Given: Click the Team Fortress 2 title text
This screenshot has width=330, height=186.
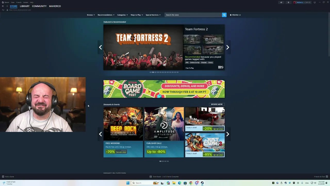Looking at the screenshot, I should pos(196,29).
